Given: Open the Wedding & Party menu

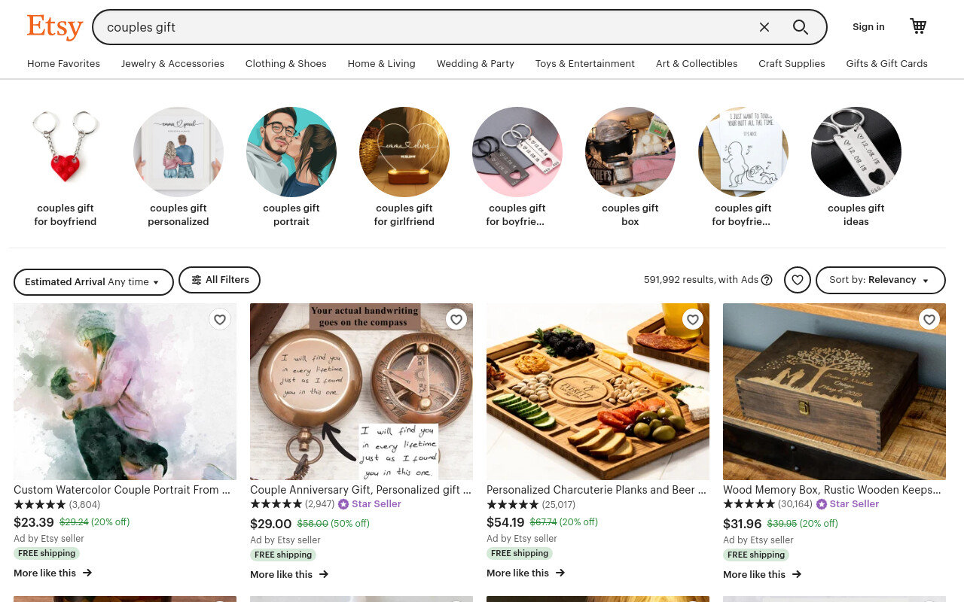Looking at the screenshot, I should (475, 64).
